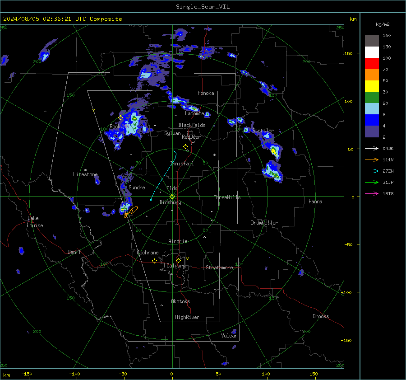Click the 2024/08/05 02:36:21 UTC Composite timestamp
The width and height of the screenshot is (406, 380).
[62, 19]
